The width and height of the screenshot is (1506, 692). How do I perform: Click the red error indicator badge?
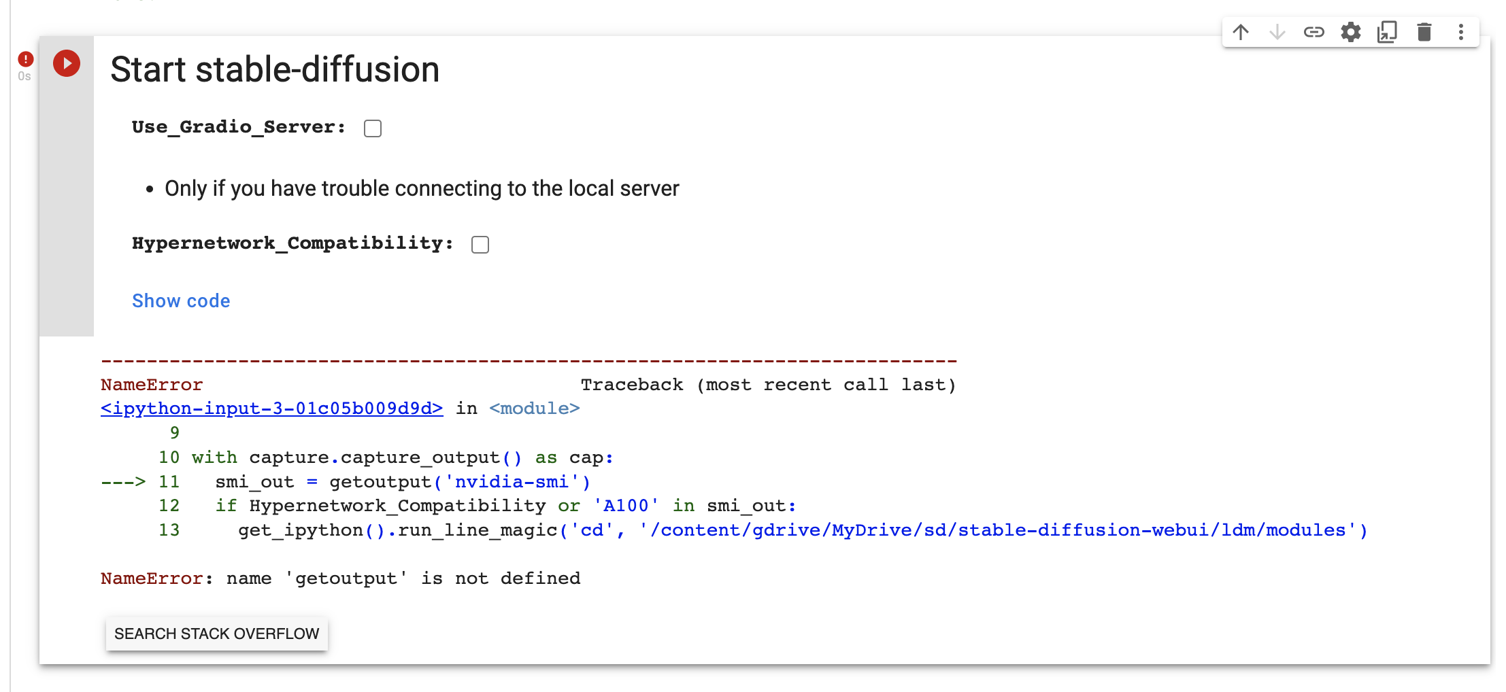(x=24, y=59)
